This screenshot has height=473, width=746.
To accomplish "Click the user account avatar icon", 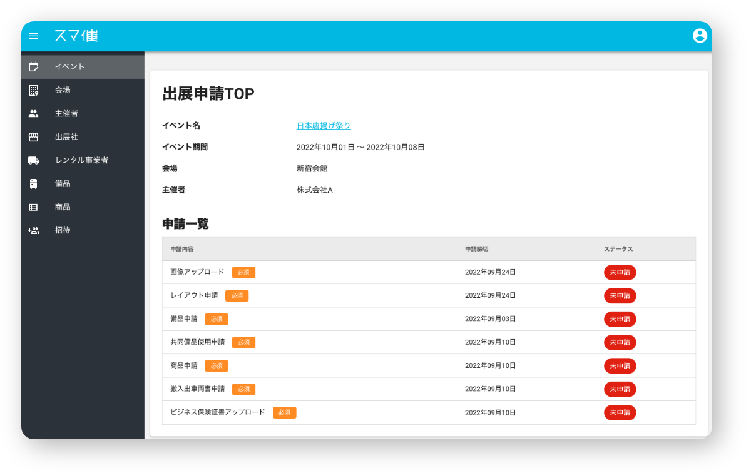I will 700,36.
